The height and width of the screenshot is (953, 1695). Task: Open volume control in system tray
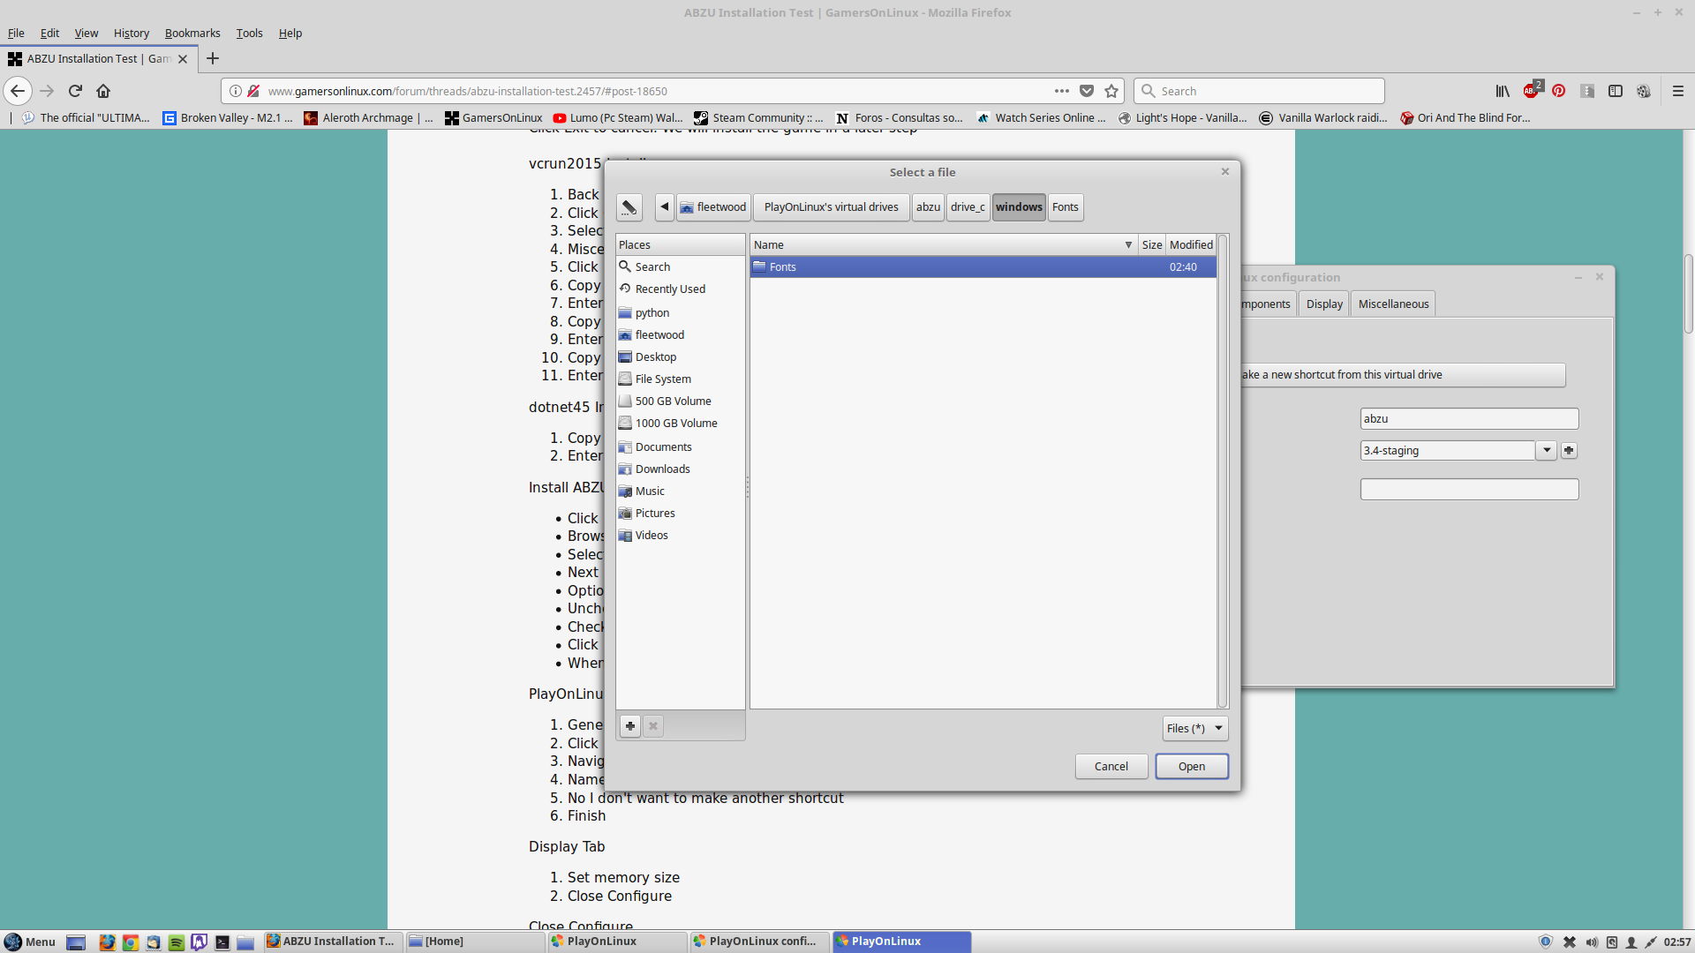click(1592, 942)
